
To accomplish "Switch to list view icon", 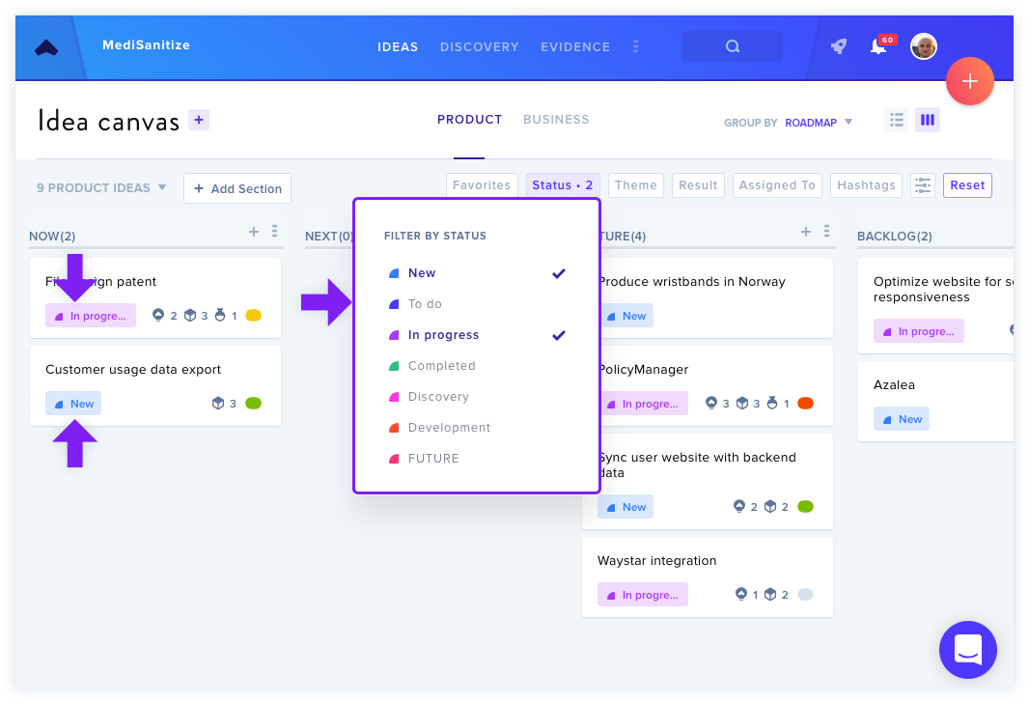I will [897, 120].
